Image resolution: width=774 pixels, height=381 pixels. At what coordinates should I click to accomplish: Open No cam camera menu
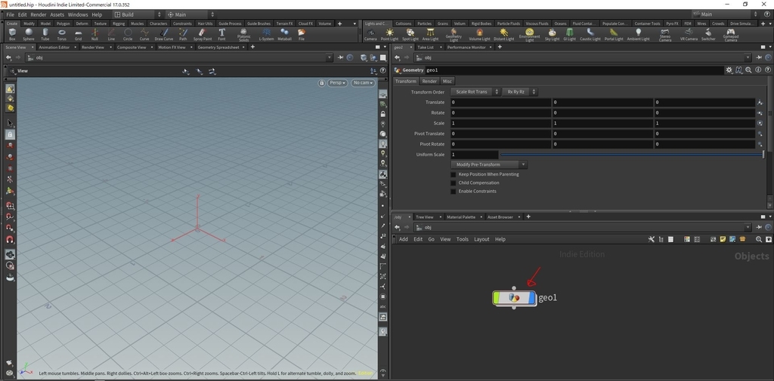coord(363,83)
